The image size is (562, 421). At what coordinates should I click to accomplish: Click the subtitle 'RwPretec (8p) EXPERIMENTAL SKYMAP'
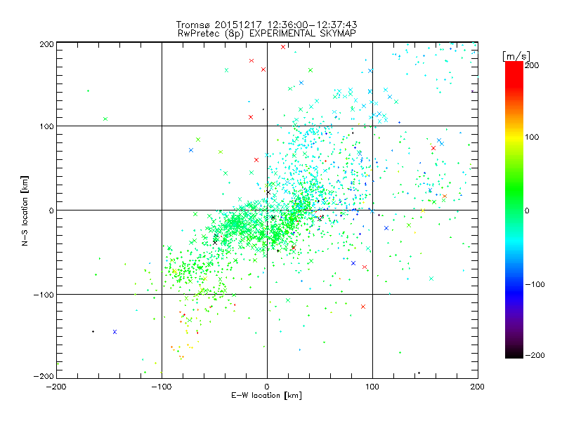[x=266, y=34]
